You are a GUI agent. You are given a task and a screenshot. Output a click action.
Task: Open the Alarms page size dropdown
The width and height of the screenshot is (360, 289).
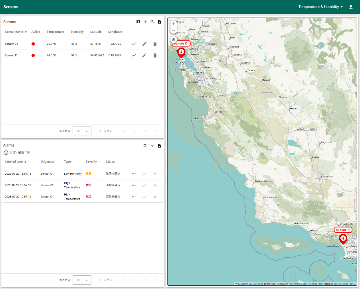pos(82,280)
